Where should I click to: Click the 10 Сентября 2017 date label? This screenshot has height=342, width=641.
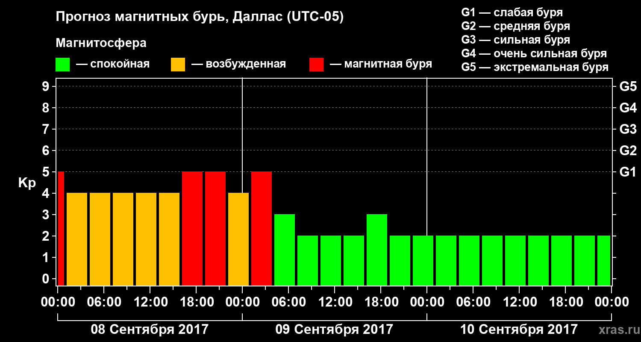pos(519,330)
